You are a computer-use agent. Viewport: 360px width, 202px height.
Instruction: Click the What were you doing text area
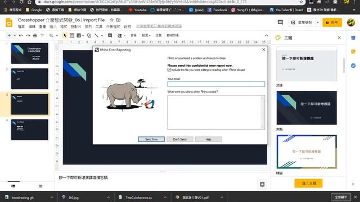[216, 112]
